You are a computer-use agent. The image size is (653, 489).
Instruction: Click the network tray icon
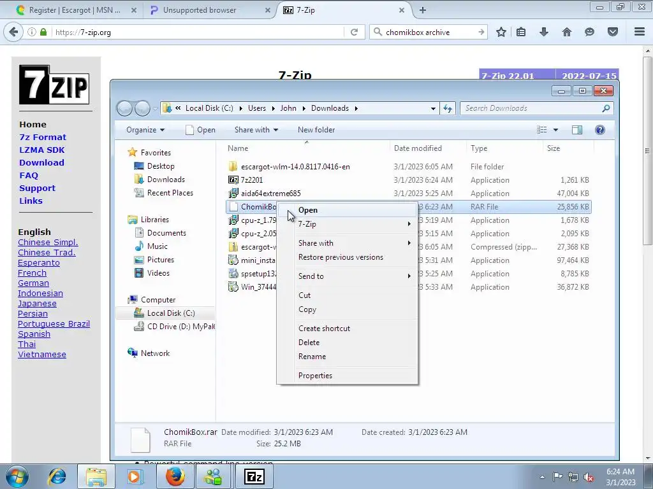tap(573, 477)
